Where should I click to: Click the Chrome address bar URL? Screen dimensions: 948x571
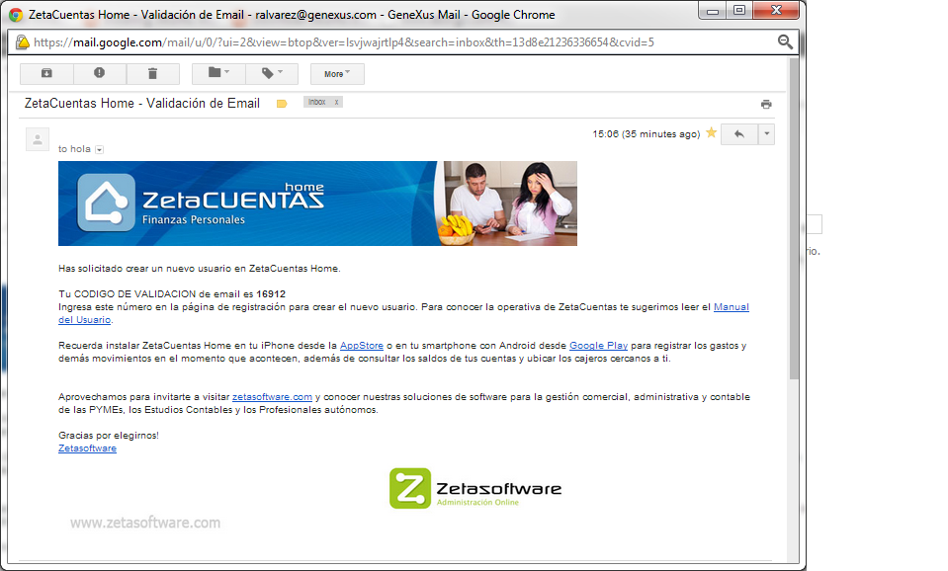[x=343, y=42]
